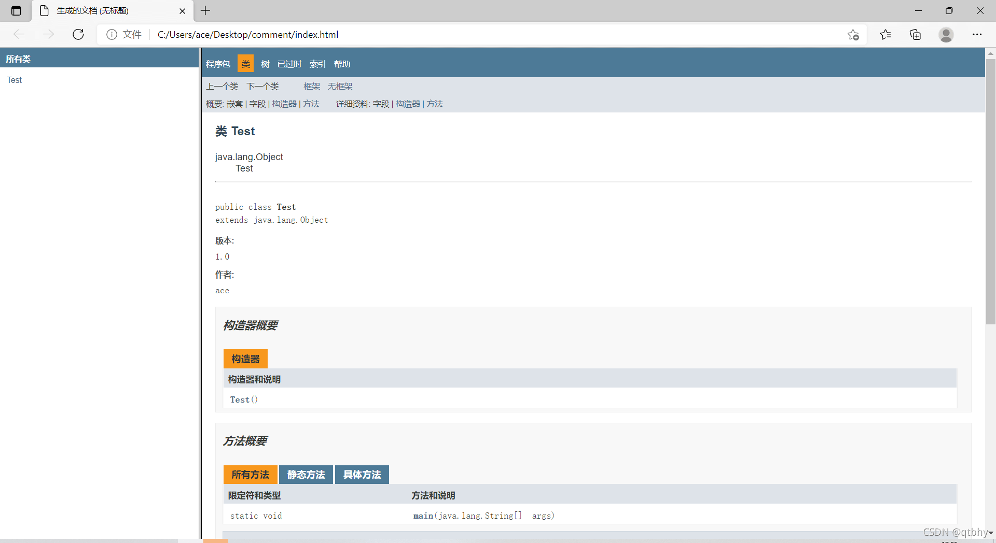
Task: Click the vertical scrollbar thumb
Action: coord(991,192)
